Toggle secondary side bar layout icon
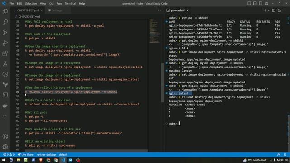This screenshot has height=163, width=290. 261,3
